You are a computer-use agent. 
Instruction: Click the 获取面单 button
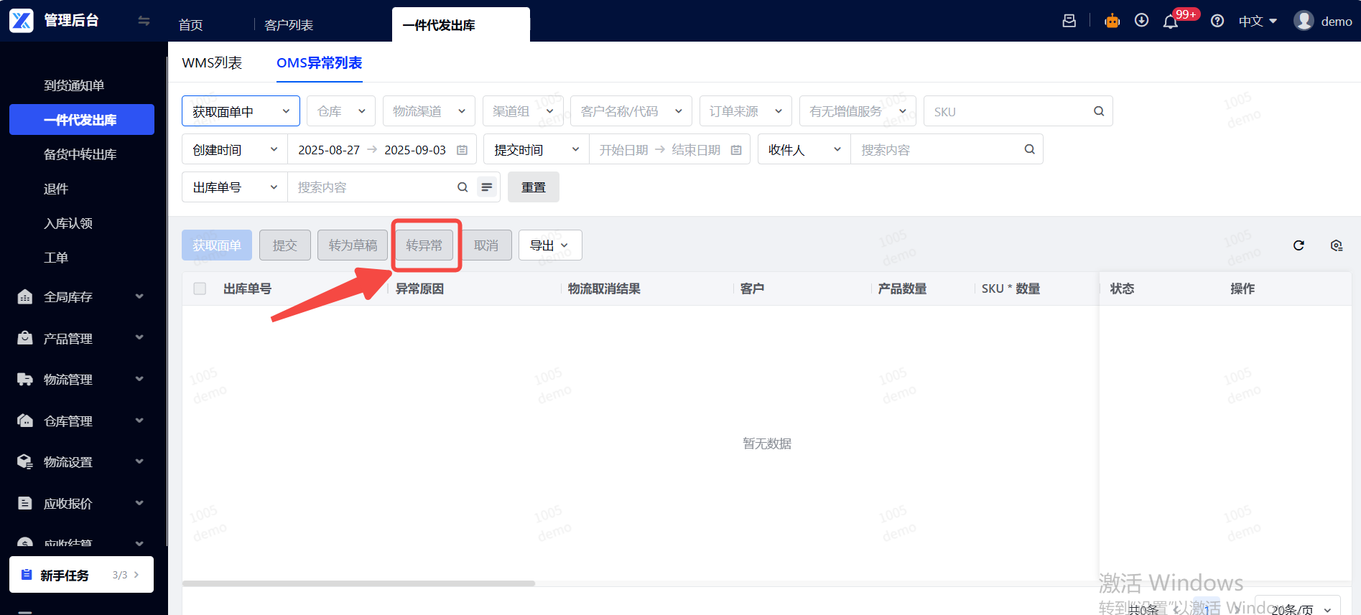pos(217,245)
